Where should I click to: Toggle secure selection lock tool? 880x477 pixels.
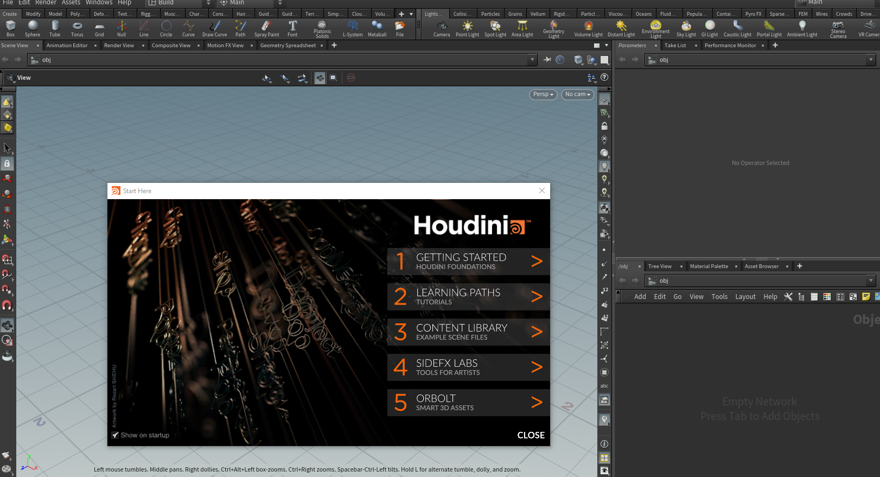(x=7, y=163)
